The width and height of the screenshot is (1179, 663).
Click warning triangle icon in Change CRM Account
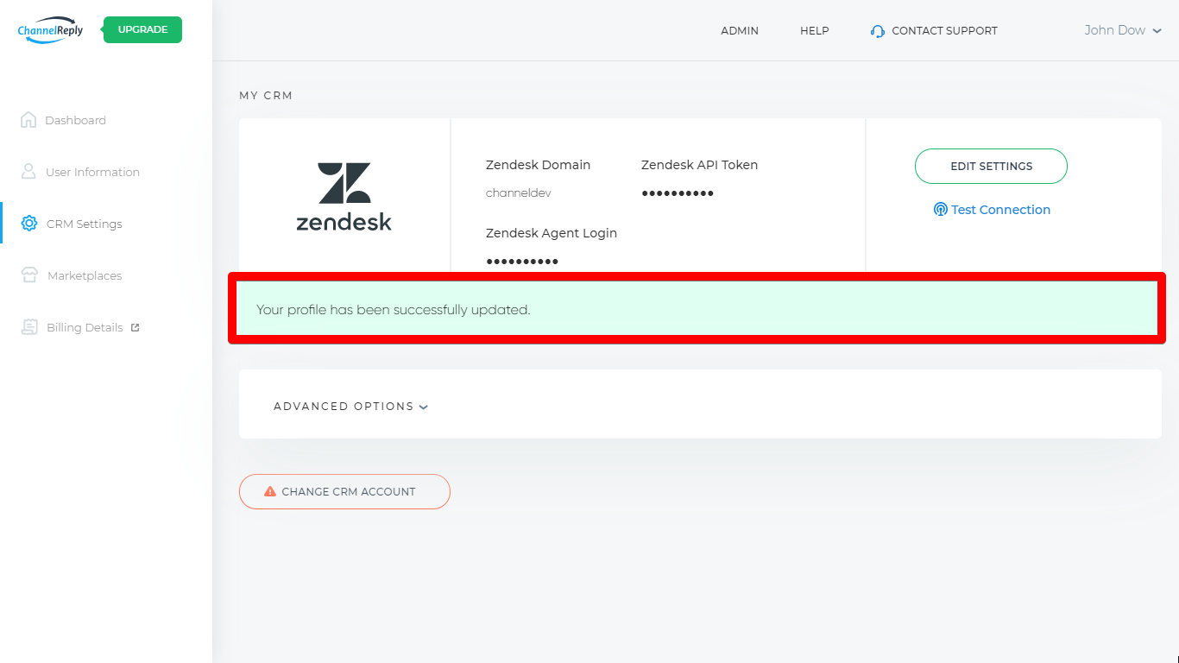270,491
